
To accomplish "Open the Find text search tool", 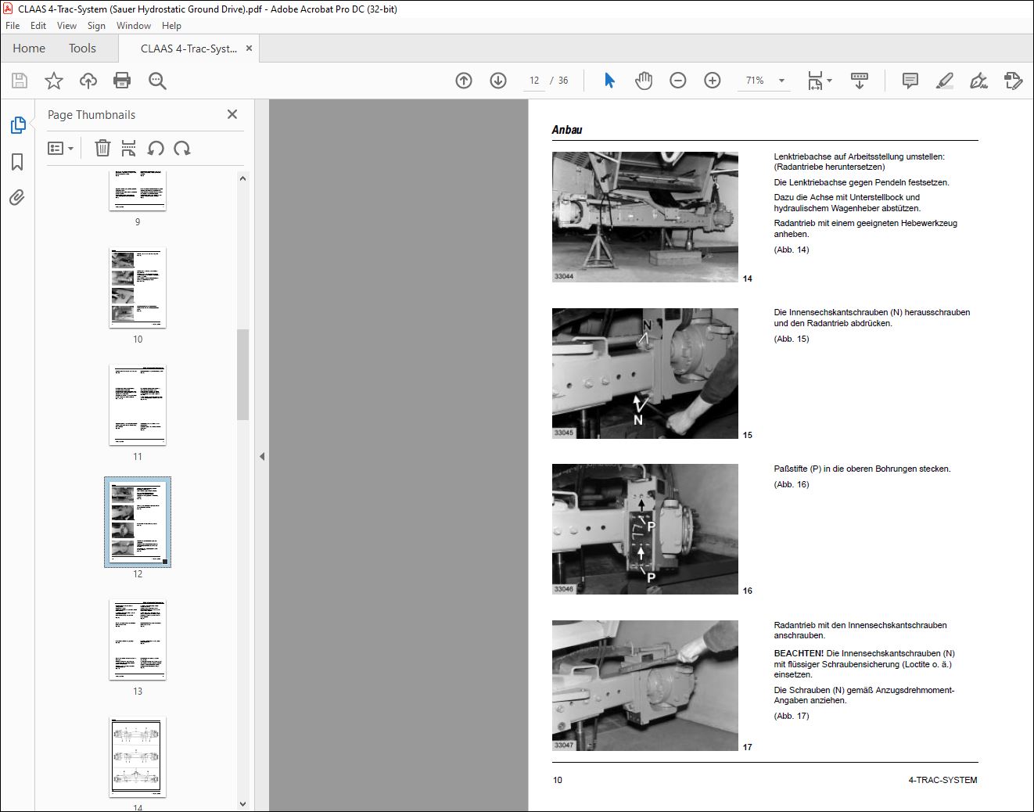I will (157, 81).
